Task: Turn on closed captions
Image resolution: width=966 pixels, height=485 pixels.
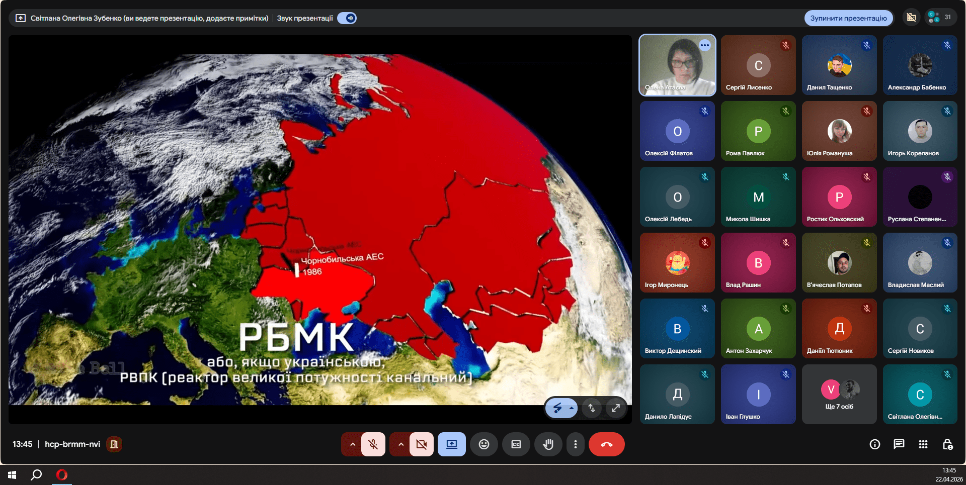Action: click(x=516, y=444)
